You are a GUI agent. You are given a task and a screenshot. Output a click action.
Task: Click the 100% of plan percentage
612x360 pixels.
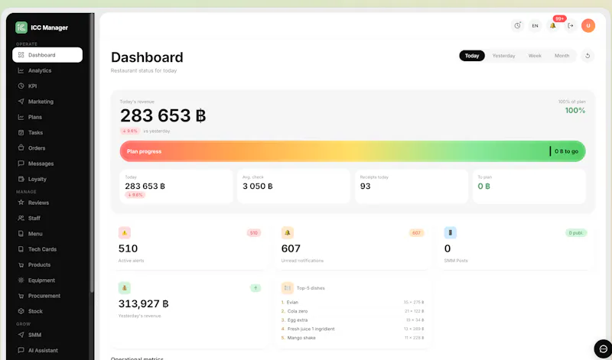[x=575, y=111]
